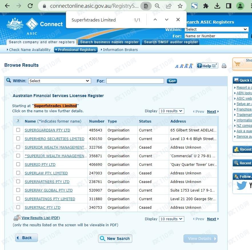Image resolution: width=252 pixels, height=250 pixels.
Task: Open the Within dropdown in Browse Results
Action: coord(59,81)
